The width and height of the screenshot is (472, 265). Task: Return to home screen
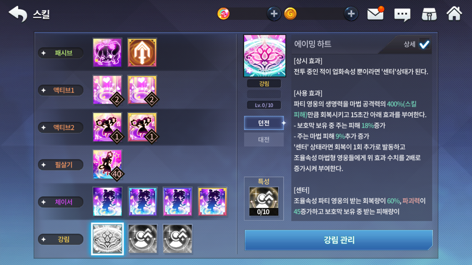pos(454,13)
